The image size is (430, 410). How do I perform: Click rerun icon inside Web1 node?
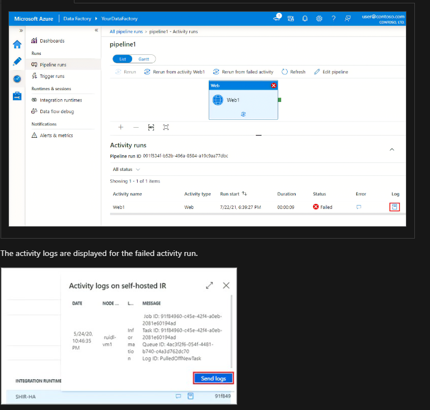[243, 114]
